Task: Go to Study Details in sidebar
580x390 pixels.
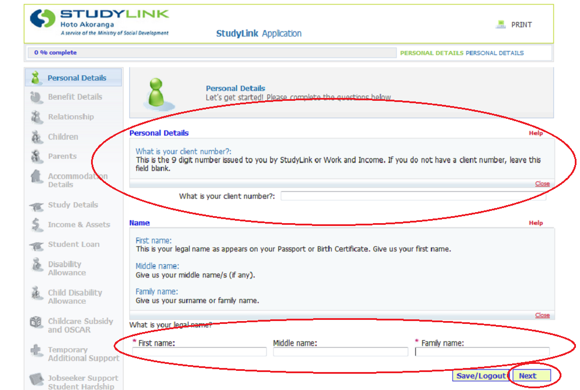Action: click(72, 205)
